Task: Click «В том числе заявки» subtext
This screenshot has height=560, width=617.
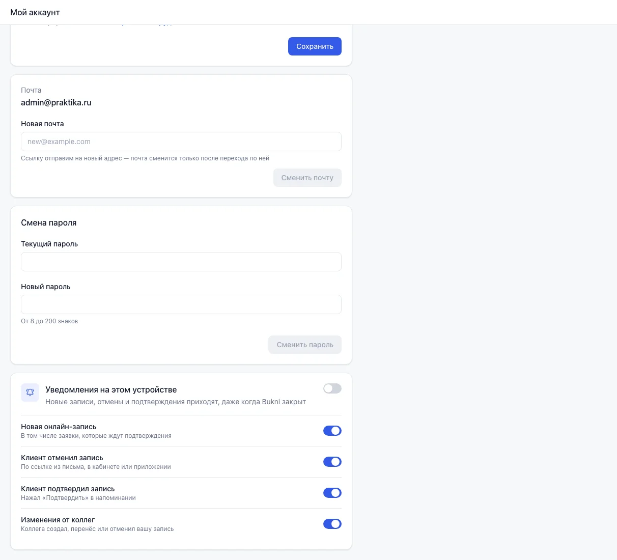Action: click(96, 436)
